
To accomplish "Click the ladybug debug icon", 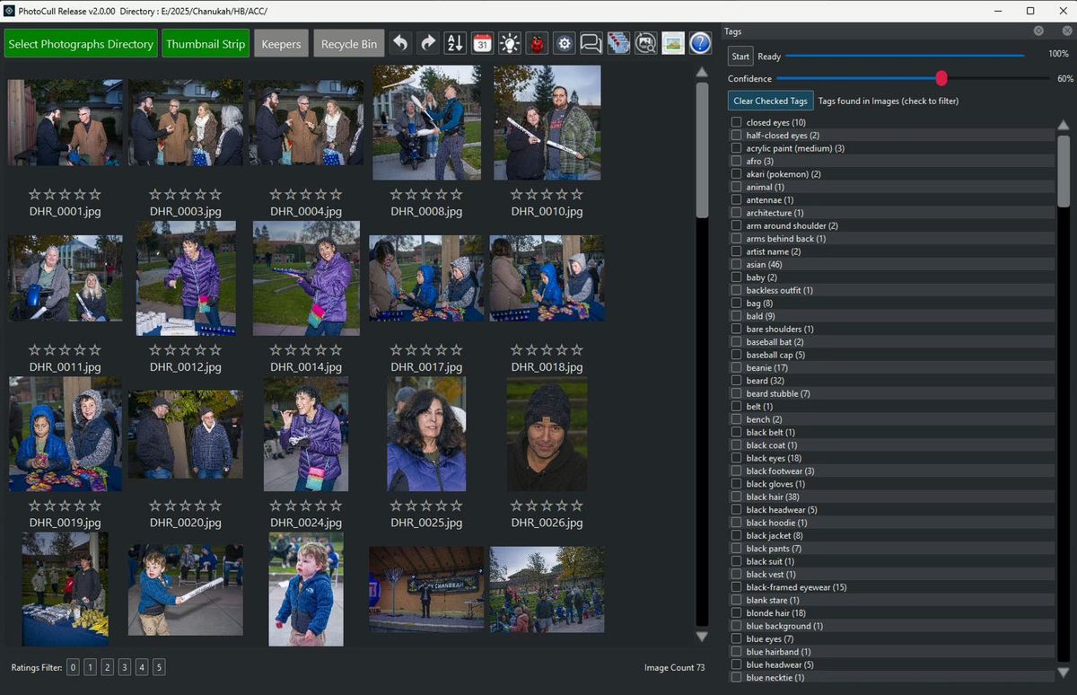I will tap(537, 42).
